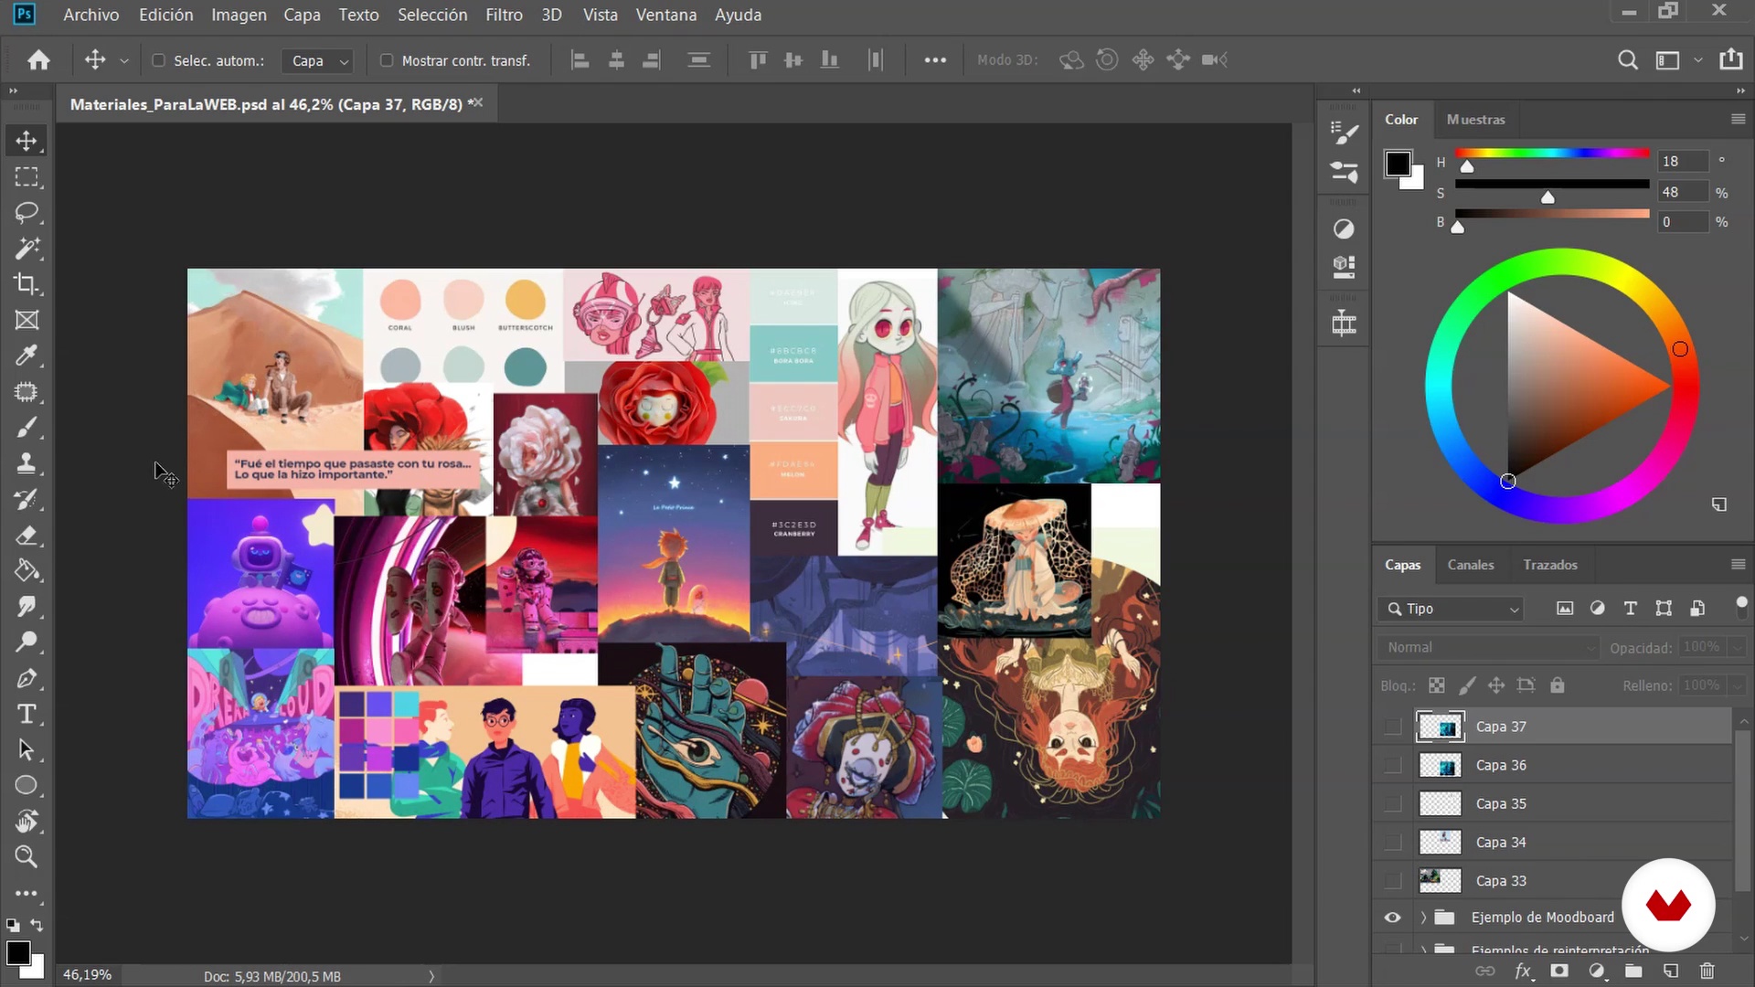Open the Normal blend mode dropdown
1755x987 pixels.
point(1488,647)
